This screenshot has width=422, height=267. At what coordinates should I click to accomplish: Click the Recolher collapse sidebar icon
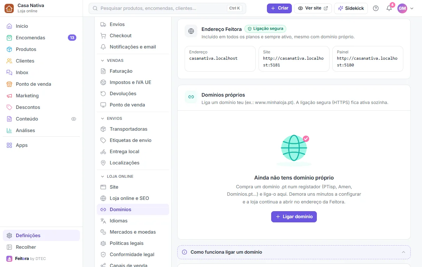coord(9,247)
